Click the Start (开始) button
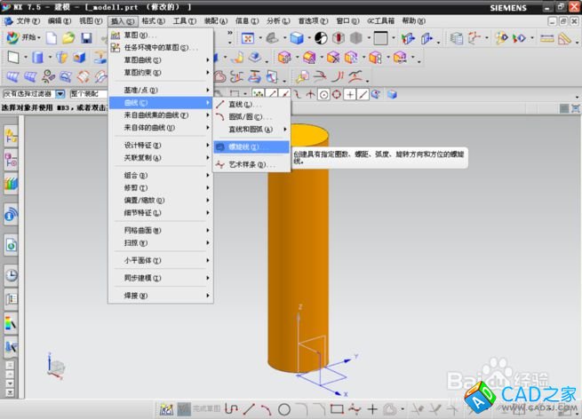The width and height of the screenshot is (582, 419). click(23, 38)
